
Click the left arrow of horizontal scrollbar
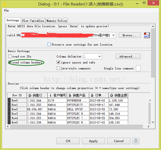point(8,126)
